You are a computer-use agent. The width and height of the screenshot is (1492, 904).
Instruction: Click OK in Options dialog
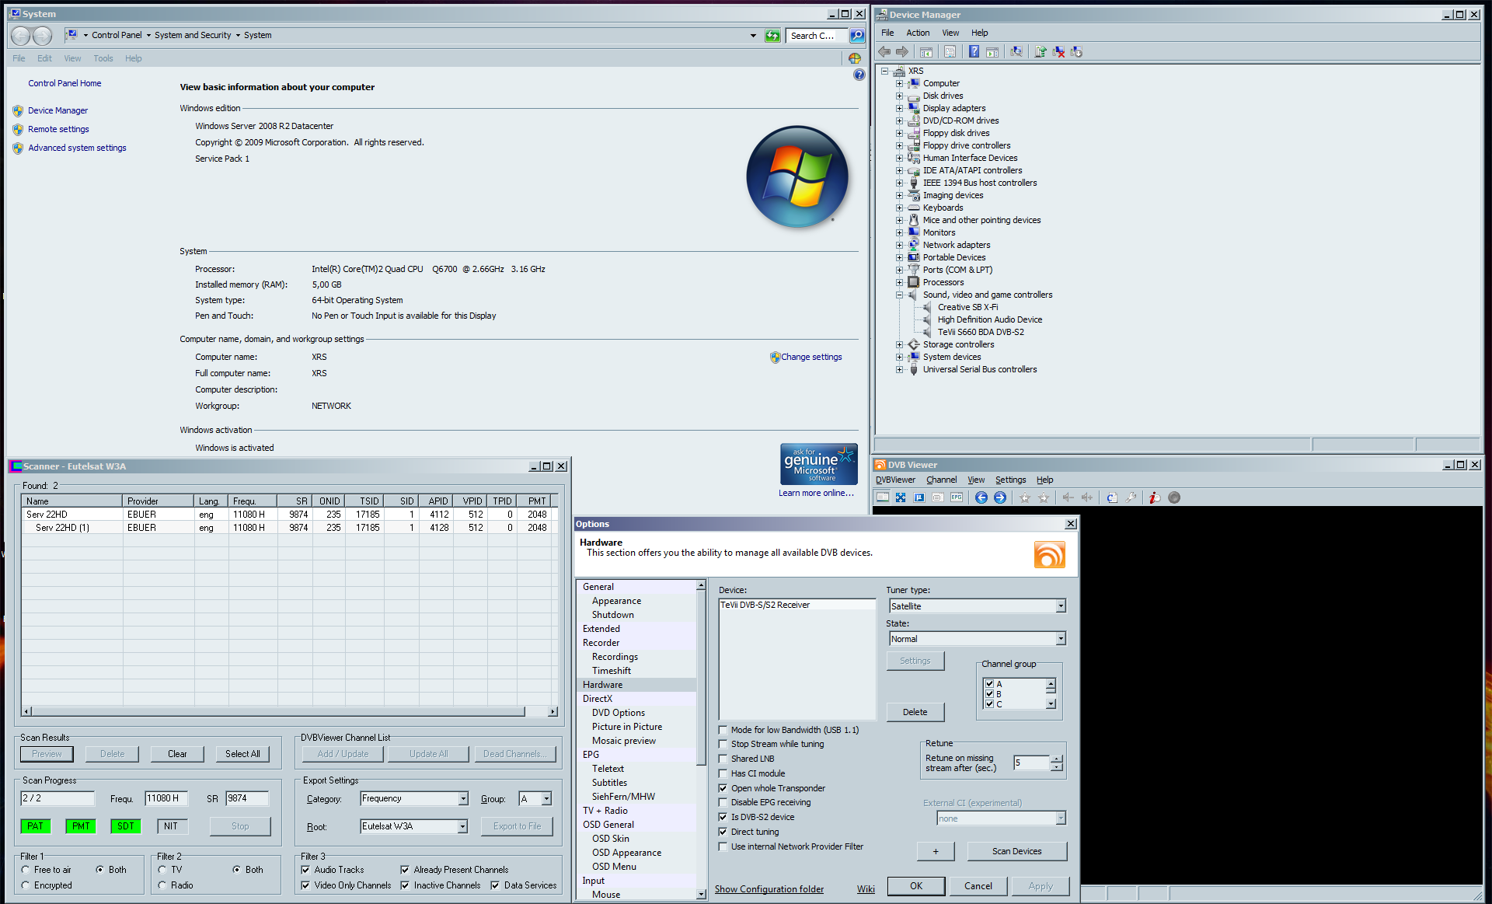916,886
